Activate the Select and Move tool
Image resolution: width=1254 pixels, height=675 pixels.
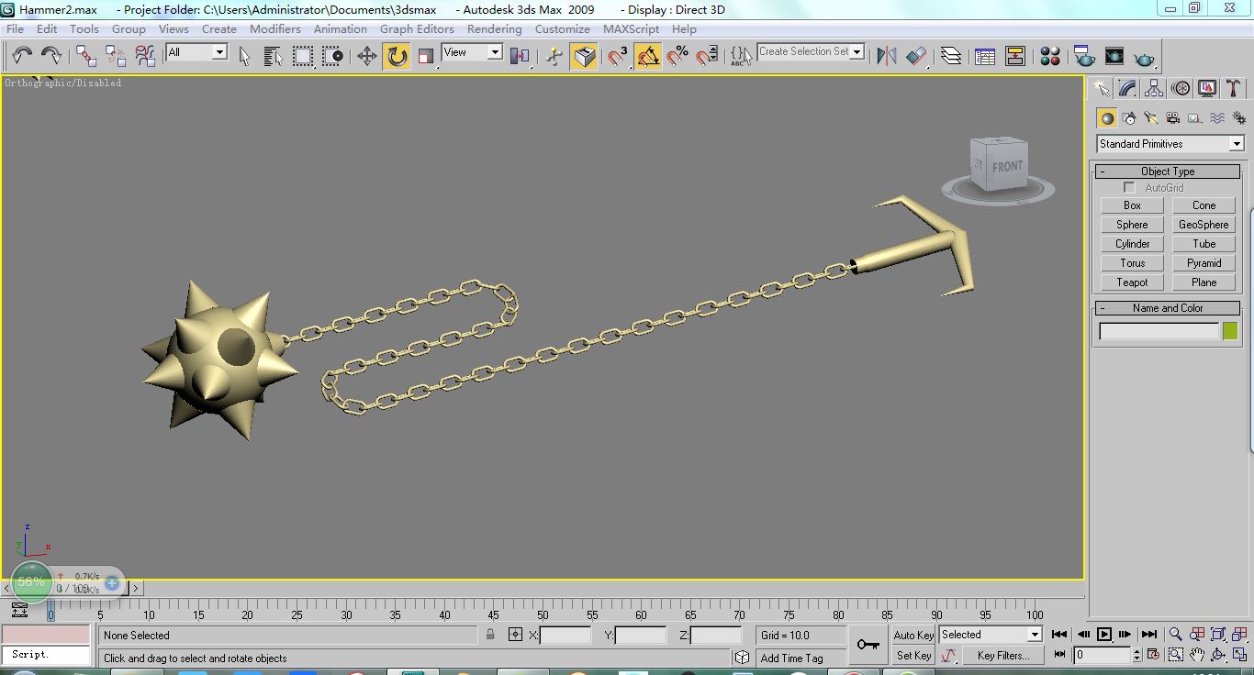tap(367, 56)
